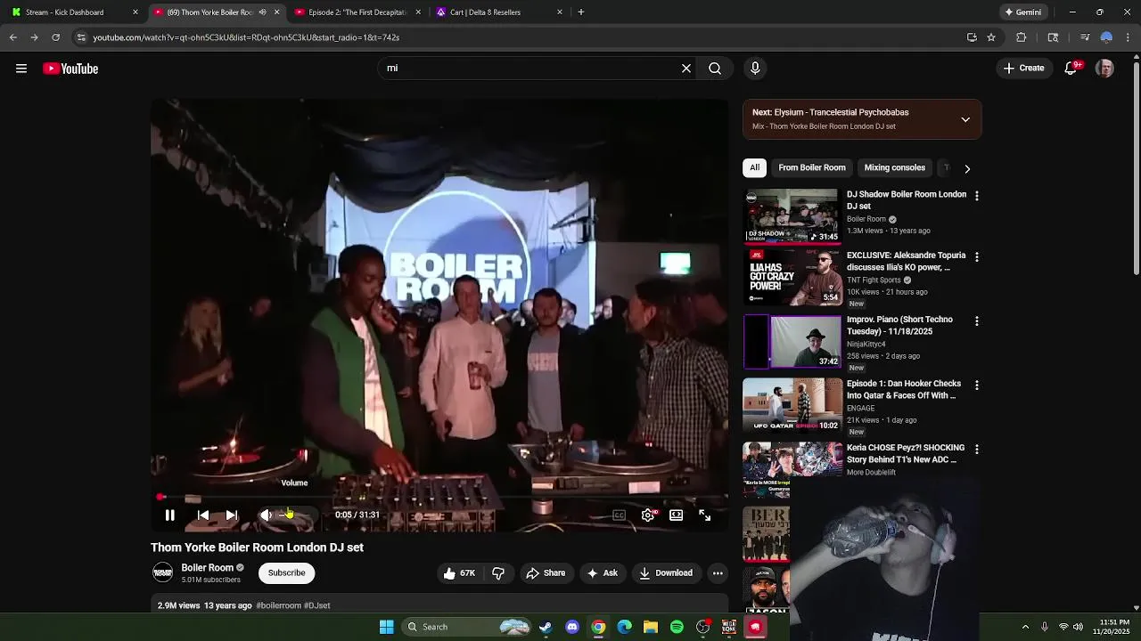Open the Create menu
The image size is (1141, 641).
click(x=1023, y=69)
